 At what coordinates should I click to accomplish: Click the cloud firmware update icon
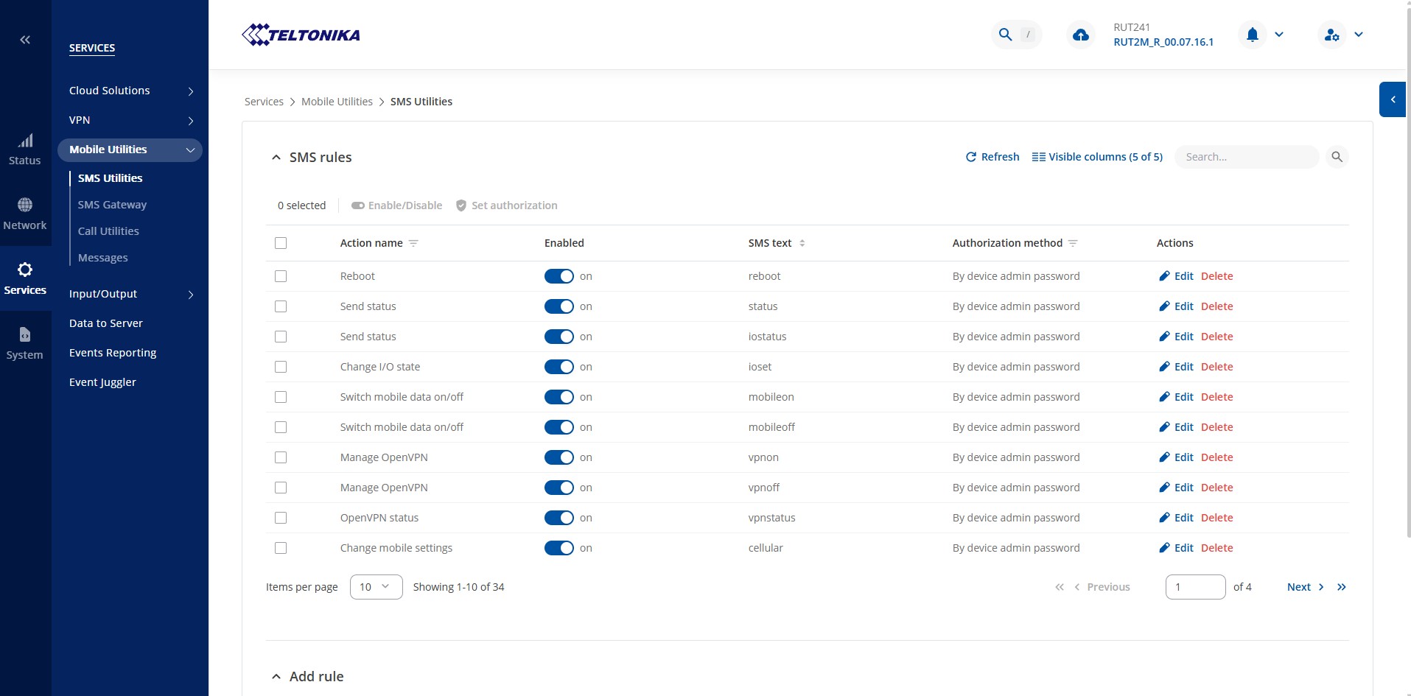[1080, 35]
